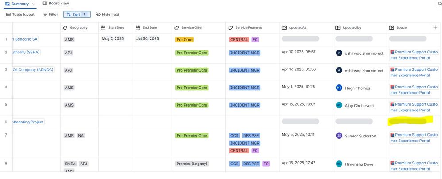
Task: Click the yellow Pro Care label in row 1
Action: [x=184, y=40]
